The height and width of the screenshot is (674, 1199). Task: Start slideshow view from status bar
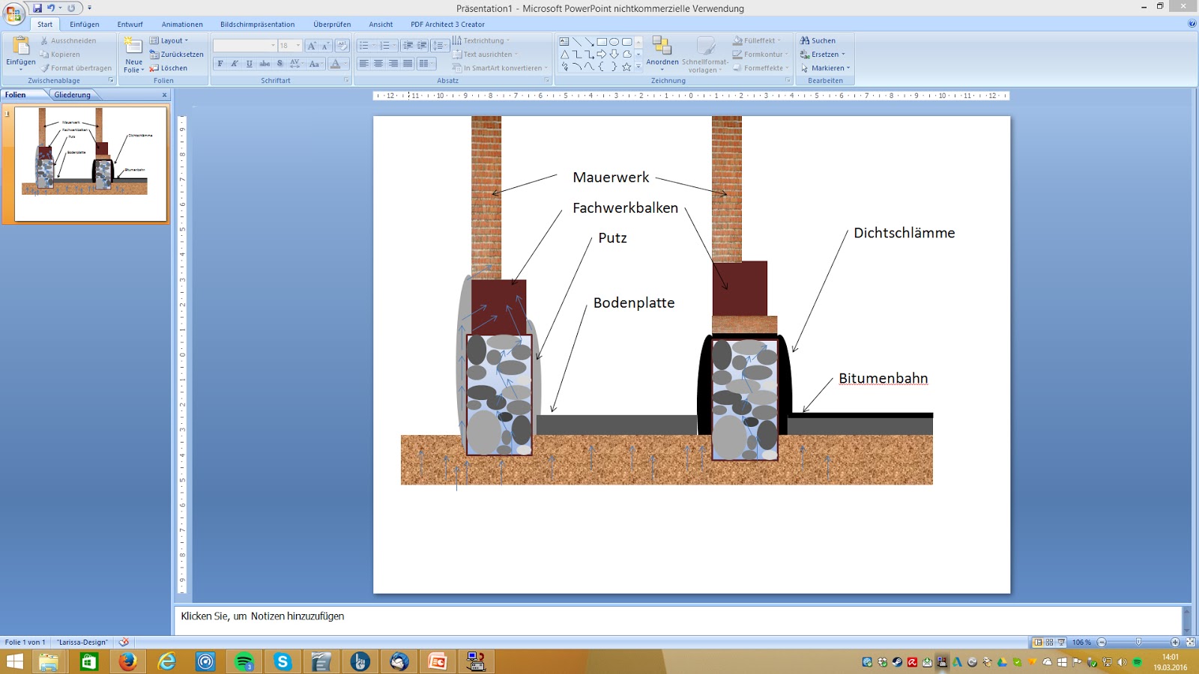[1061, 643]
